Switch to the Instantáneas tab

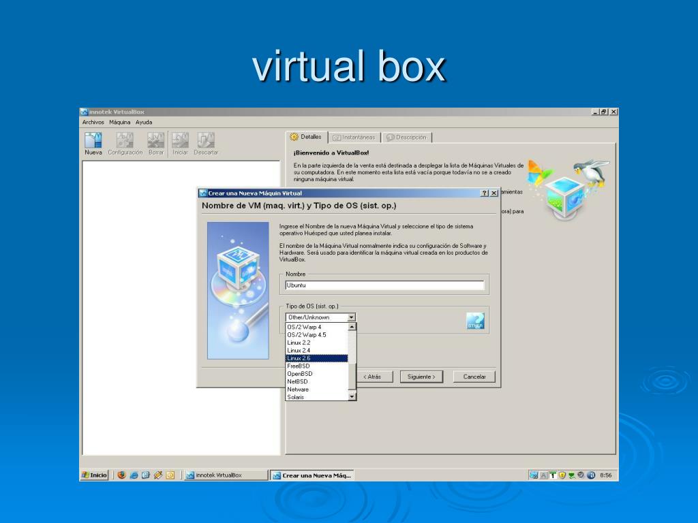point(354,138)
